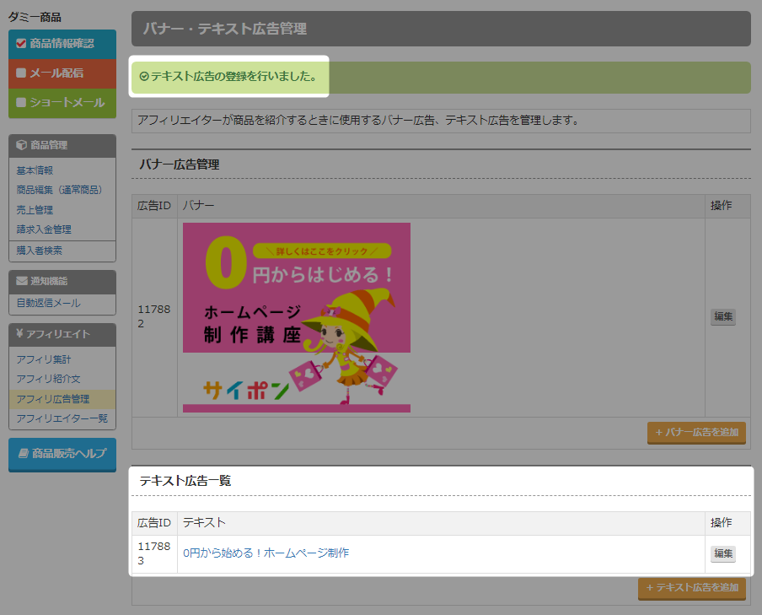Screen dimensions: 762x615
Task: Edit banner ad 117882
Action: click(x=723, y=316)
